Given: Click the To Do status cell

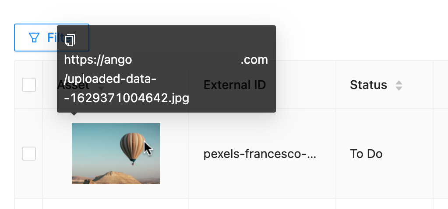Looking at the screenshot, I should point(366,154).
